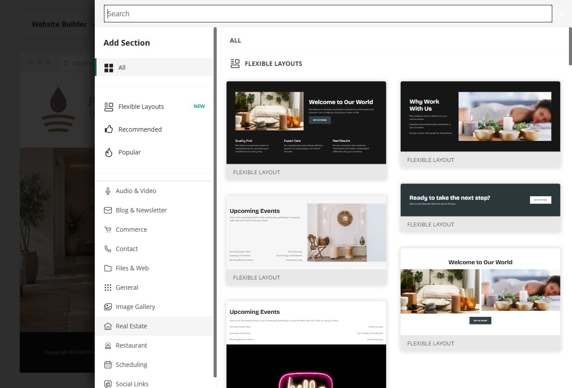The height and width of the screenshot is (388, 572).
Task: Click the category list scrollbar
Action: tap(215, 202)
